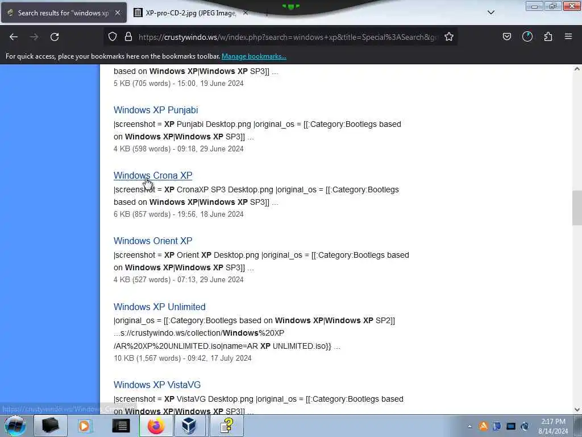Close the XP-pro-CD-2.jpg tab
The height and width of the screenshot is (437, 582).
[246, 13]
